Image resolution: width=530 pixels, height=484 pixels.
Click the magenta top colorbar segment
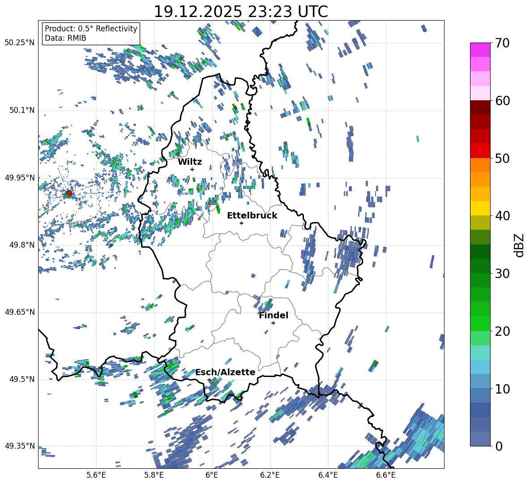[480, 50]
